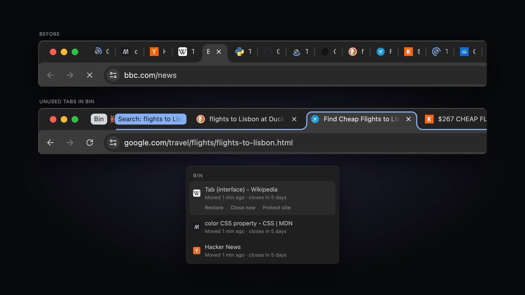Select the 'Hacker News' entry in the Bin
The image size is (525, 295).
click(262, 250)
